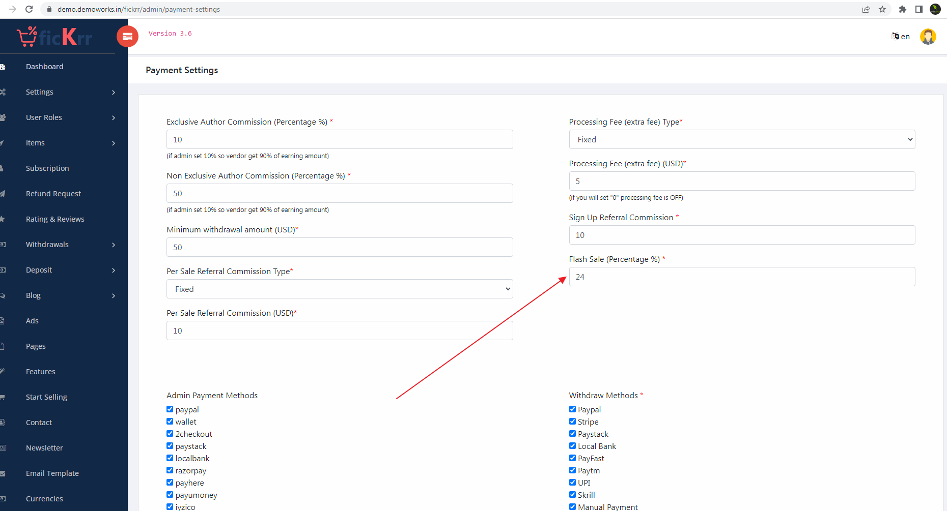Disable the localbank payment method
947x511 pixels.
(x=170, y=458)
